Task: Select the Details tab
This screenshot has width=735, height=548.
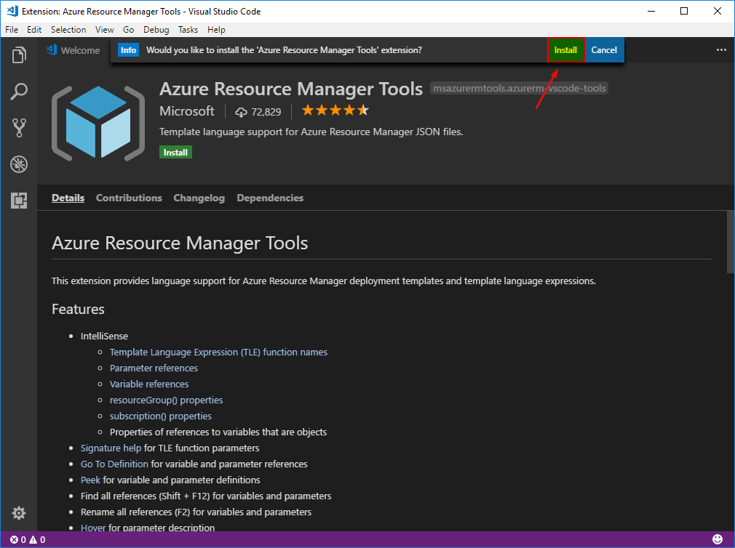Action: 68,198
